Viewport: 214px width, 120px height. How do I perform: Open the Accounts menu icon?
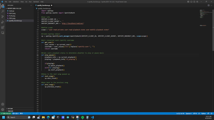click(x=3, y=104)
